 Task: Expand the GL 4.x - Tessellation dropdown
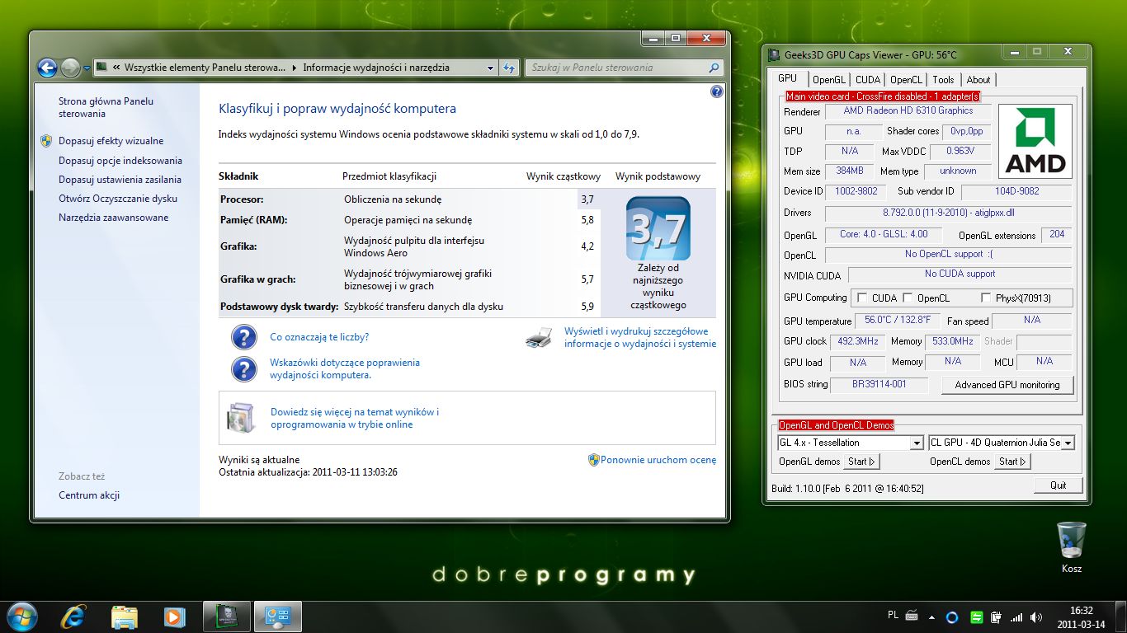(x=916, y=443)
